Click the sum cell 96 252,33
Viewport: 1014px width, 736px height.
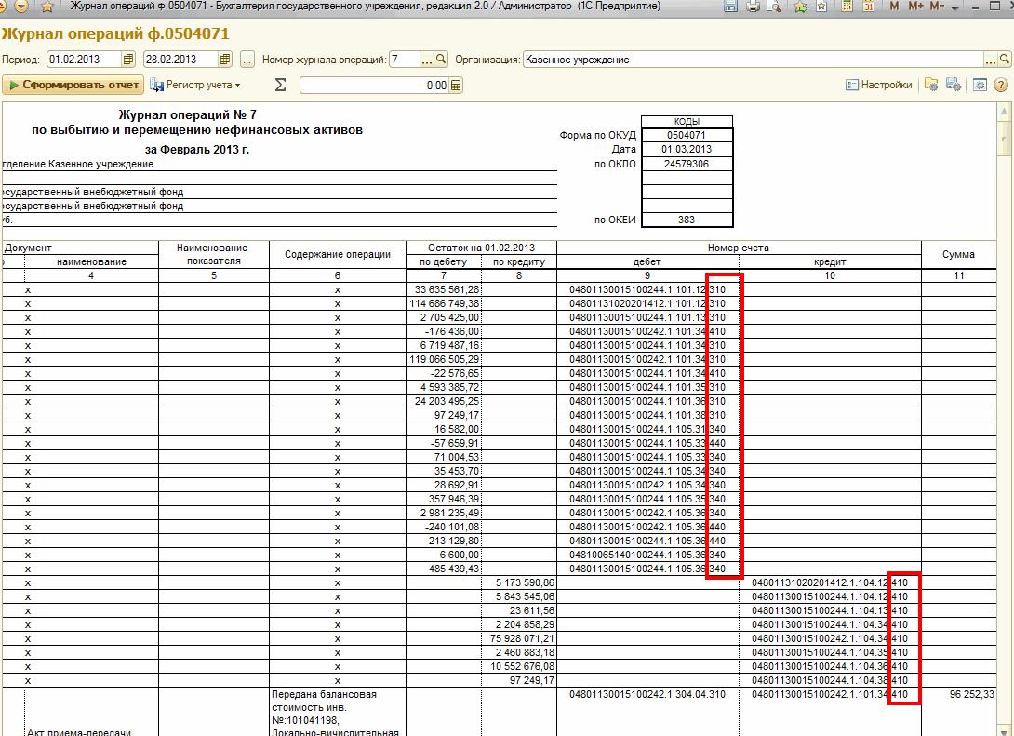tap(958, 695)
